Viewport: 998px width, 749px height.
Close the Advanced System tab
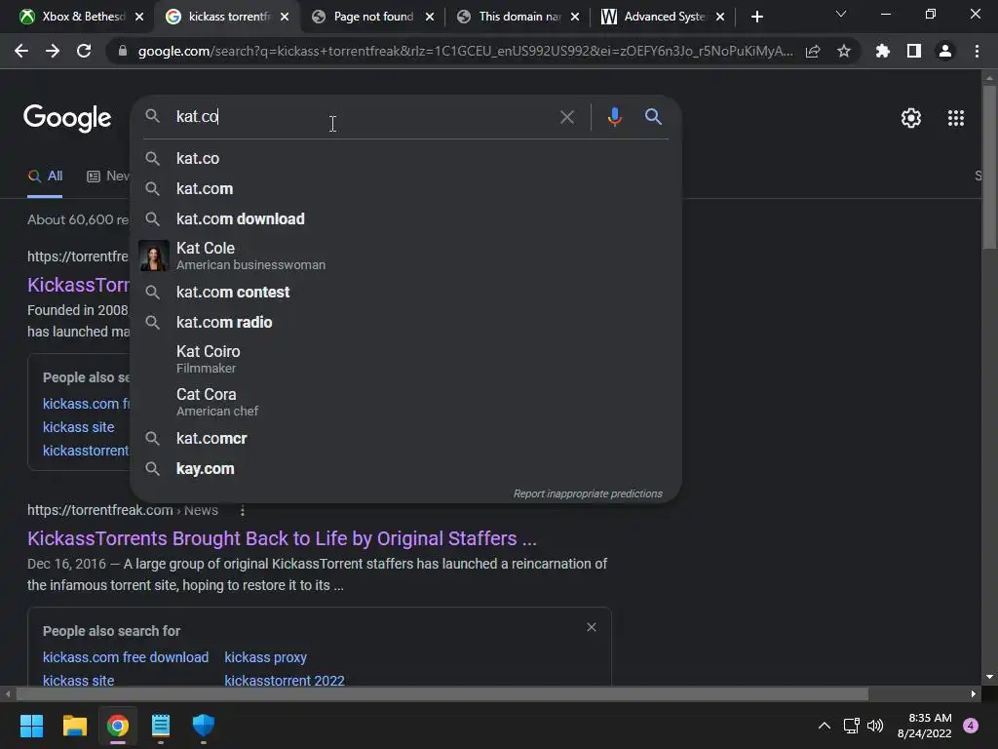[720, 17]
